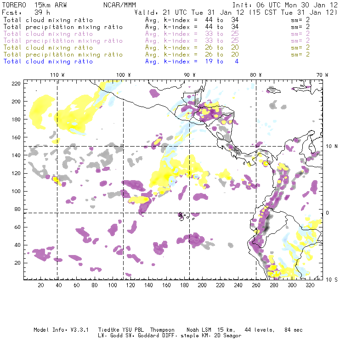Select the black Total precipitation mixing ratio legend entry

(63, 27)
